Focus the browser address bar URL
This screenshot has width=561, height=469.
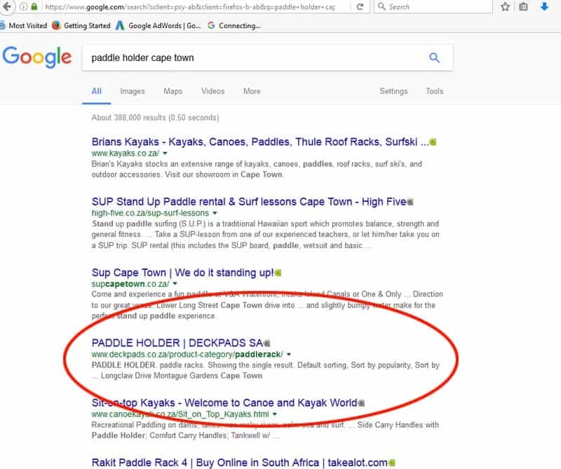tap(190, 6)
